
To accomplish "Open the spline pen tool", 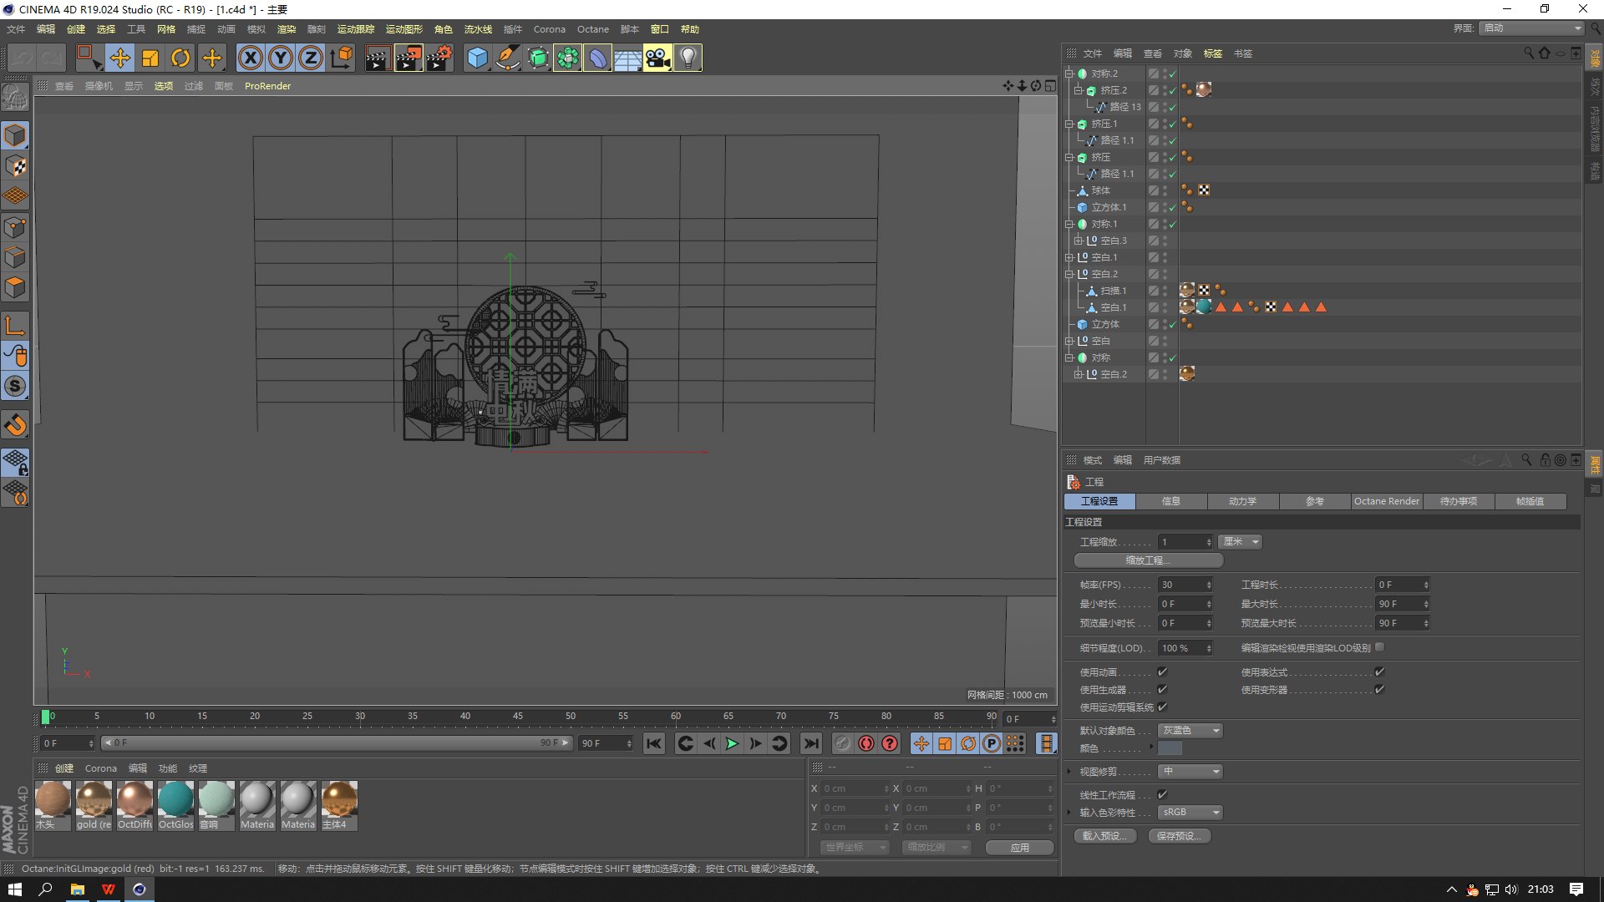I will click(x=508, y=58).
